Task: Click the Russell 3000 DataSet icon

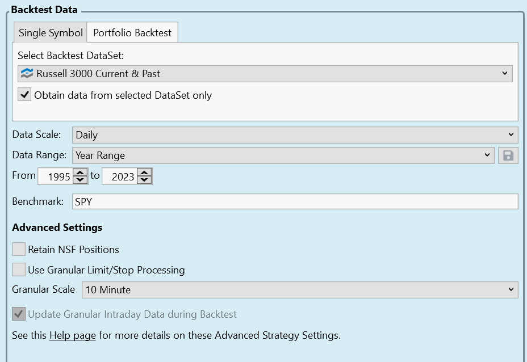Action: click(x=27, y=74)
